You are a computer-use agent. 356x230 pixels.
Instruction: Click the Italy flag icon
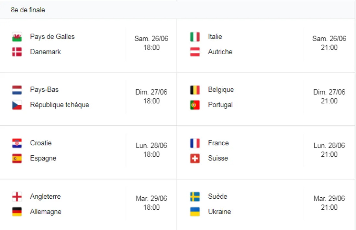[195, 37]
